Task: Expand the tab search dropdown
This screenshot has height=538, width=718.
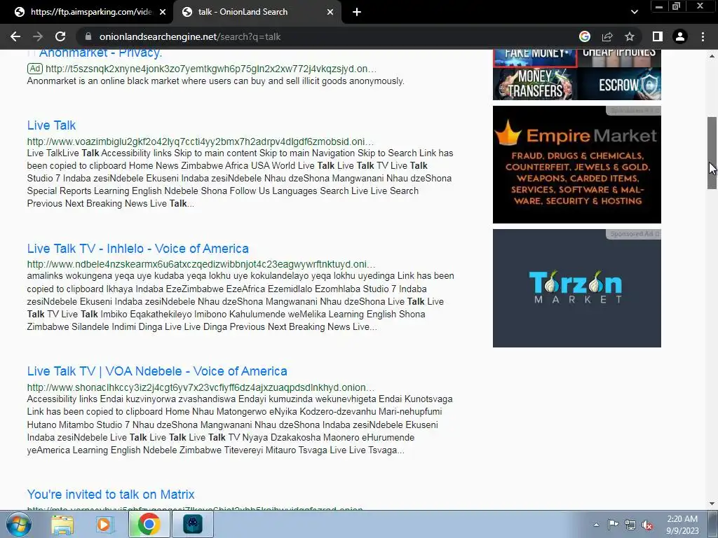Action: (x=634, y=12)
